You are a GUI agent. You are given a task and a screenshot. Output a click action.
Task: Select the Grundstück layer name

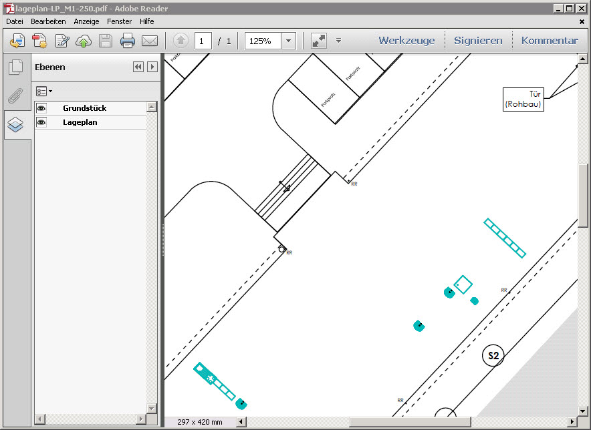tap(84, 108)
